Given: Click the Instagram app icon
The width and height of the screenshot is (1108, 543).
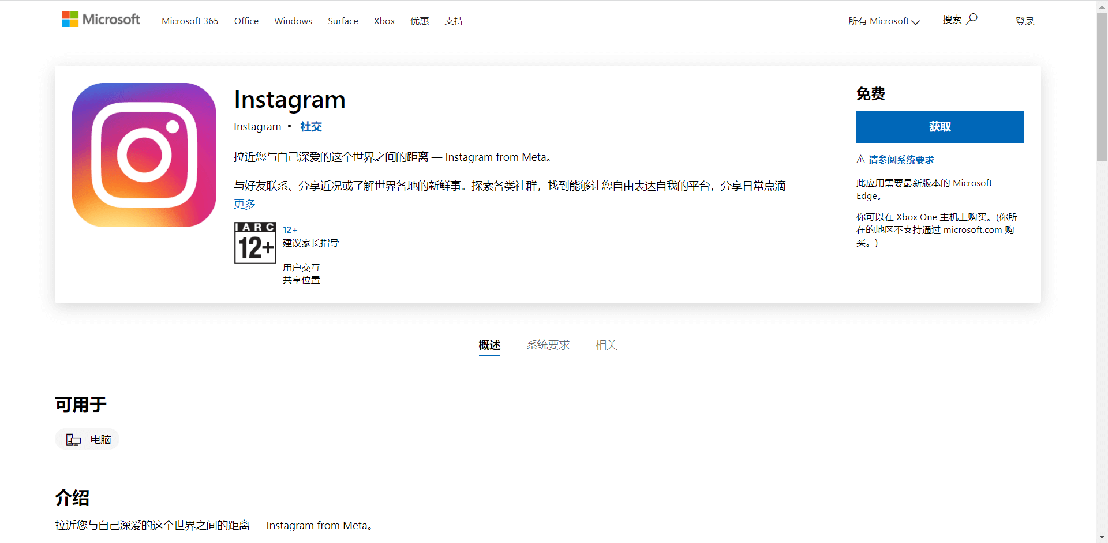Looking at the screenshot, I should 144,155.
